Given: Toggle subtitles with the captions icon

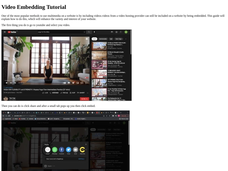Looking at the screenshot, I should (69, 83).
